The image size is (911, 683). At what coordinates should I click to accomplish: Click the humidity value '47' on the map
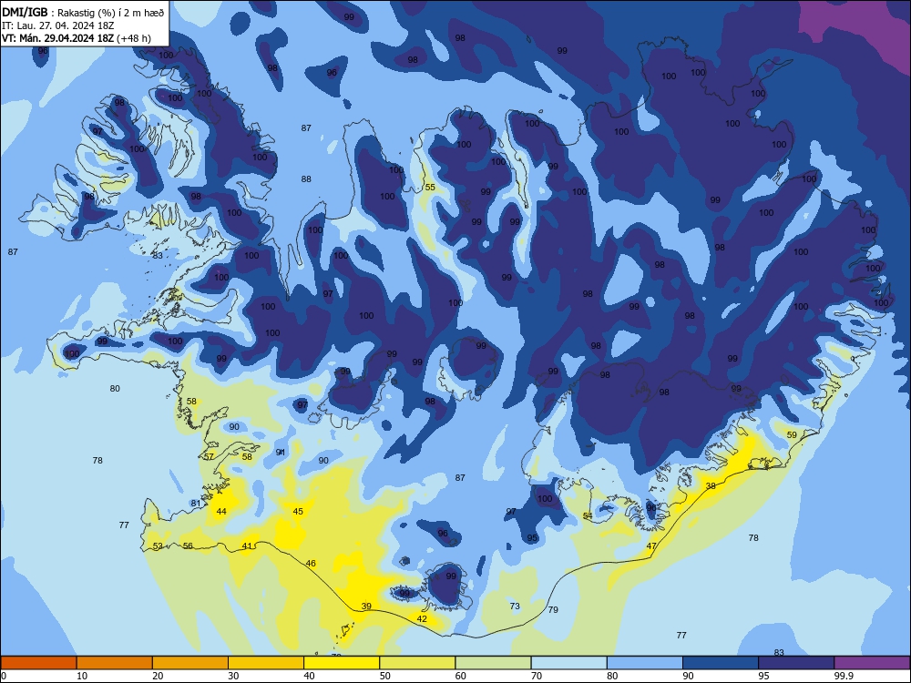(651, 545)
